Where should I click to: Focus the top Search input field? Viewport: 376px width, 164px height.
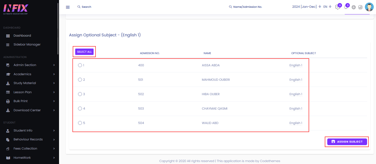pyautogui.click(x=86, y=7)
